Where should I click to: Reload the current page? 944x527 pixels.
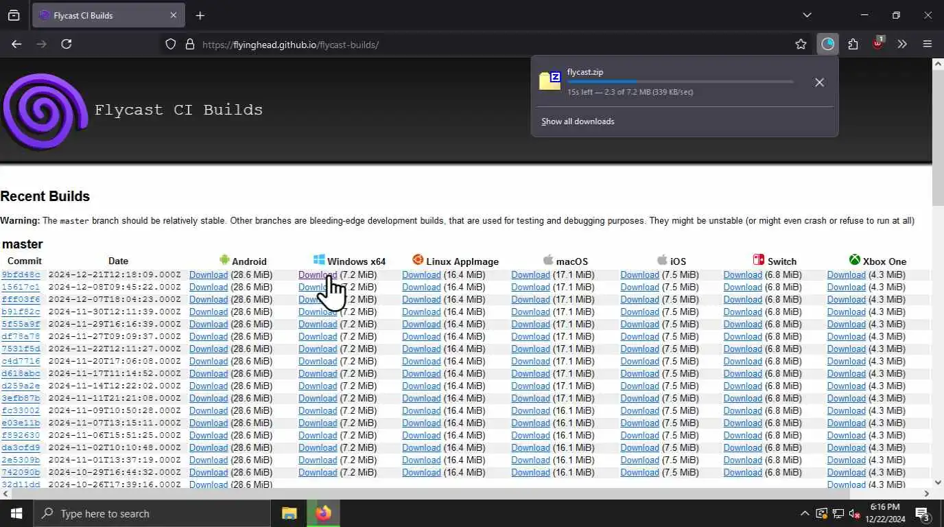[67, 44]
